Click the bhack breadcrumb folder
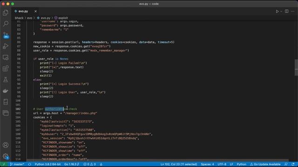 pyautogui.click(x=19, y=18)
